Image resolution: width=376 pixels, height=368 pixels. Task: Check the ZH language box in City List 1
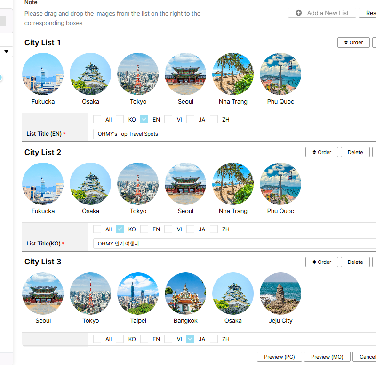click(x=214, y=120)
